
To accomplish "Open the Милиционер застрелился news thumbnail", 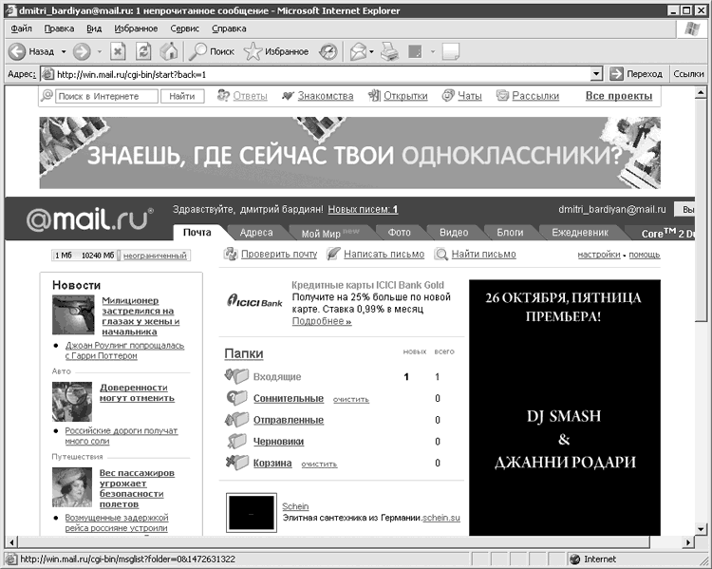I will tap(72, 314).
